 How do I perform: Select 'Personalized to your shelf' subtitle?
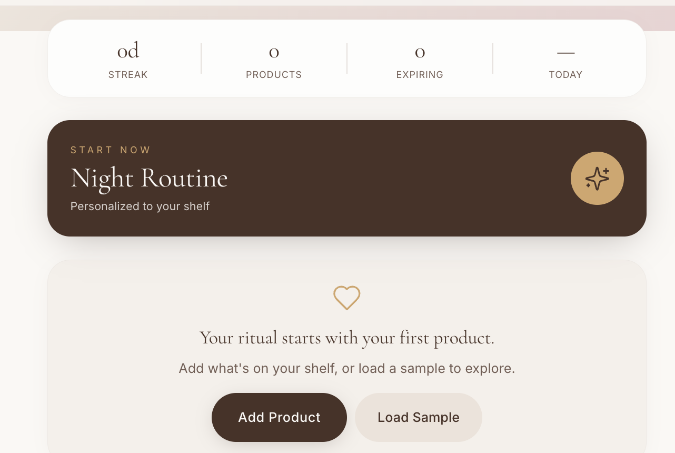140,206
